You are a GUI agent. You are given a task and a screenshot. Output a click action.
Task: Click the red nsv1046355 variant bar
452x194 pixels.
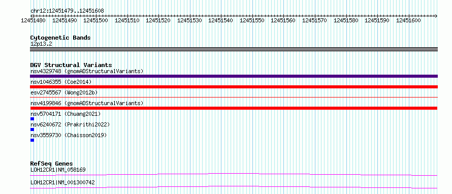[x=234, y=87]
